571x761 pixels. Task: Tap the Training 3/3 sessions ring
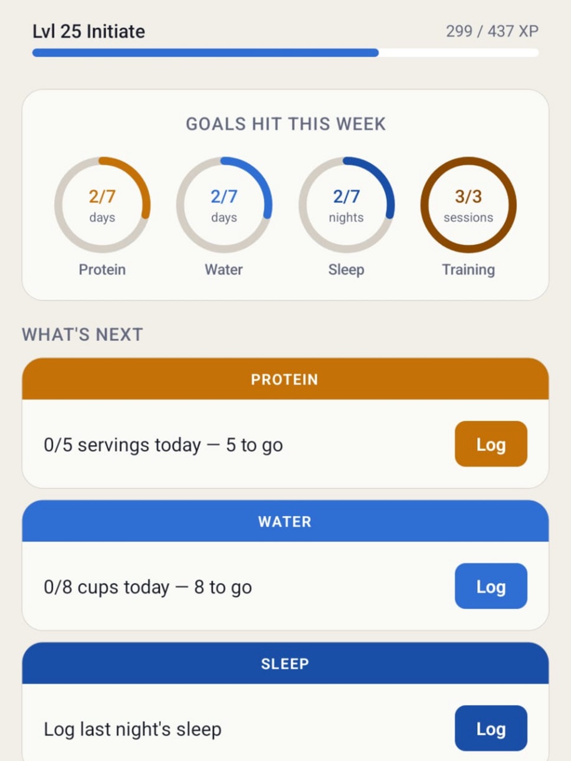pos(468,205)
